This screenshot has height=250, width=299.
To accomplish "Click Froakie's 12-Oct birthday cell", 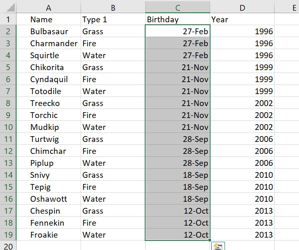I will (177, 235).
